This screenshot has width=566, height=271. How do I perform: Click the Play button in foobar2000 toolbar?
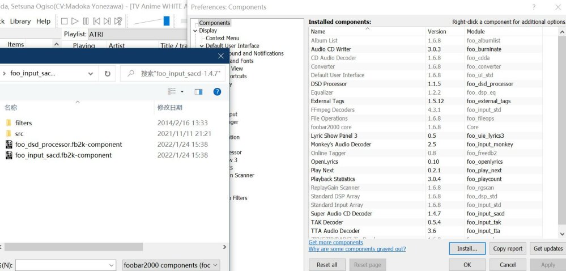75,22
